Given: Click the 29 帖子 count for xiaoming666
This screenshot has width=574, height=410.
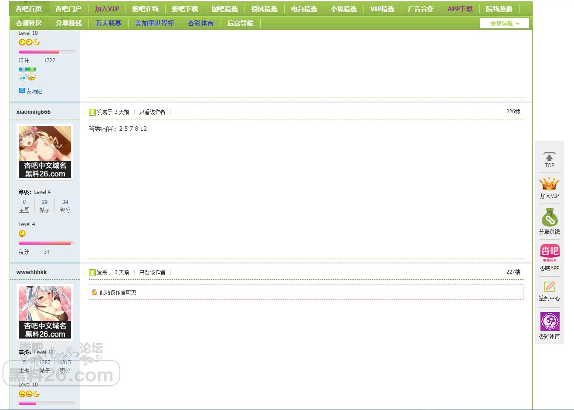Looking at the screenshot, I should coord(44,202).
